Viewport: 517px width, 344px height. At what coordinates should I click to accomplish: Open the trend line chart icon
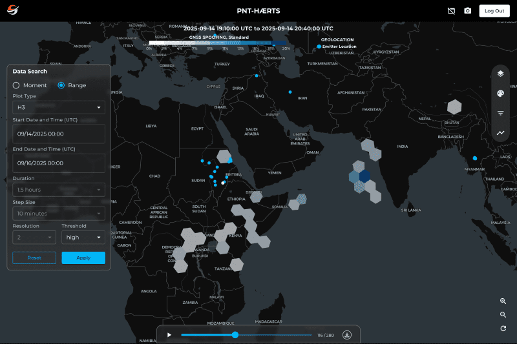click(x=500, y=133)
